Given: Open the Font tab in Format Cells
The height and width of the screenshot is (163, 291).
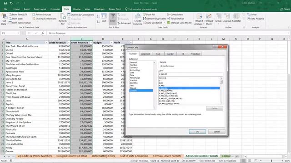Looking at the screenshot, I should pos(158,54).
